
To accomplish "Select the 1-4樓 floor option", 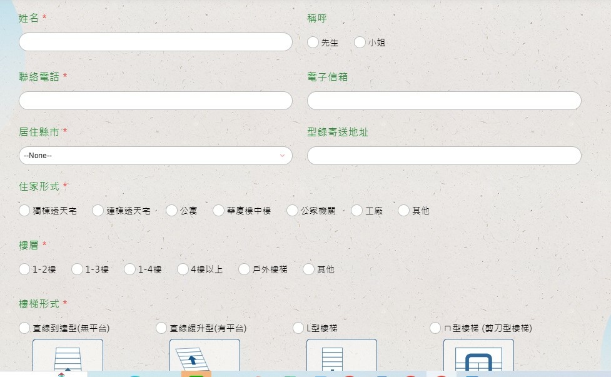I will (129, 269).
